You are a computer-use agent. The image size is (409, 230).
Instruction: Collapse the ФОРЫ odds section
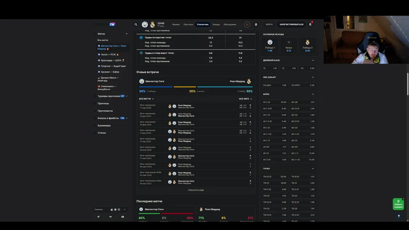pos(313,94)
